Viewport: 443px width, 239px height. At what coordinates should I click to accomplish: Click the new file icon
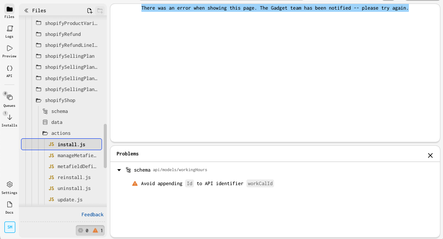90,11
